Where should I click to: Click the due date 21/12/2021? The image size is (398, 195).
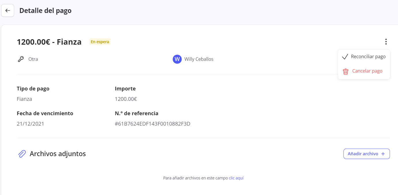click(x=30, y=124)
